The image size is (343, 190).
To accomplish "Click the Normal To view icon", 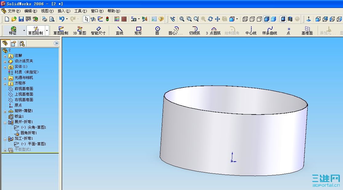I will click(x=309, y=19).
